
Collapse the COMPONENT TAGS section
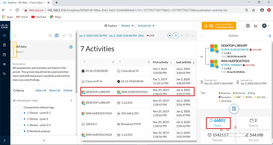pyautogui.click(x=71, y=101)
